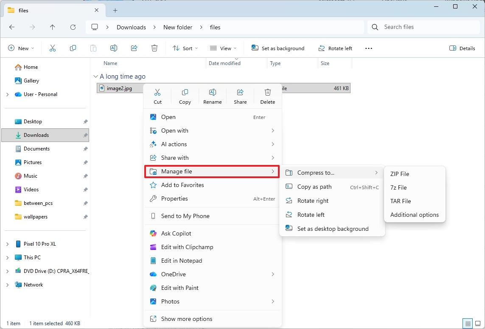Refresh the folder view
Image resolution: width=485 pixels, height=329 pixels.
73,27
